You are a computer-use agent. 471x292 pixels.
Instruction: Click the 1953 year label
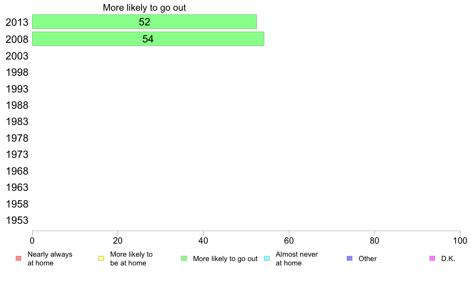17,221
